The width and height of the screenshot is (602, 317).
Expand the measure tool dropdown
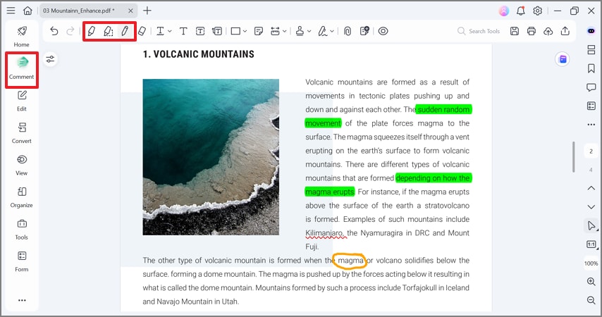(285, 32)
